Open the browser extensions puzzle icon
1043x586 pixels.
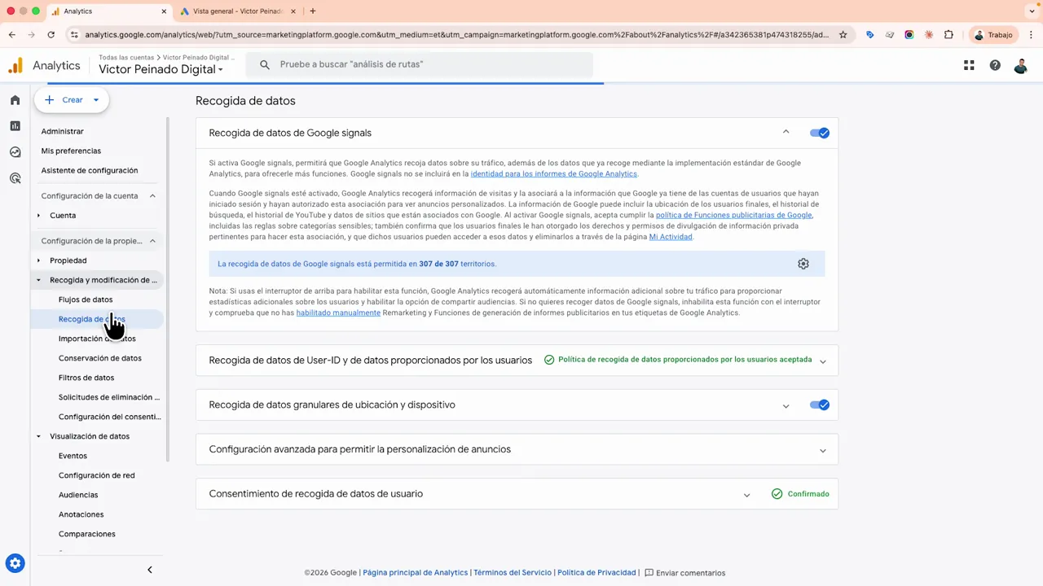[948, 35]
